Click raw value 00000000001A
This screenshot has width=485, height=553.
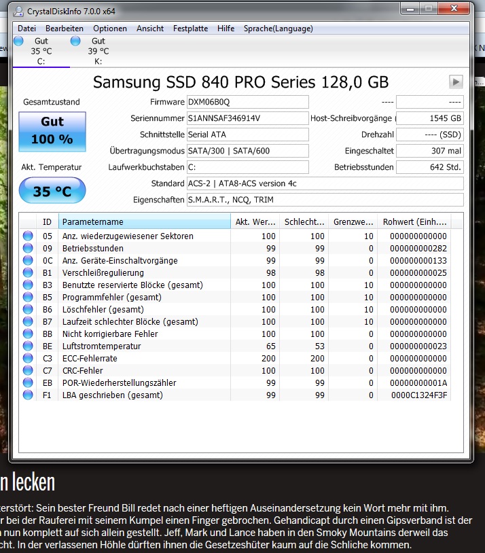[x=418, y=382]
